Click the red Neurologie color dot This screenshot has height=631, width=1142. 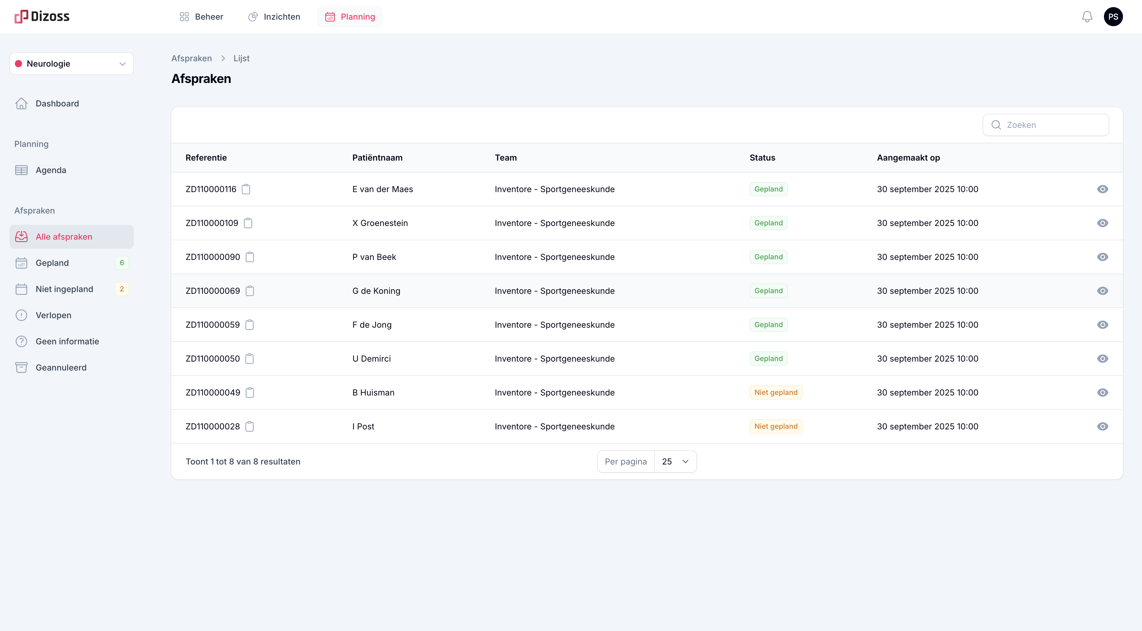pyautogui.click(x=19, y=64)
